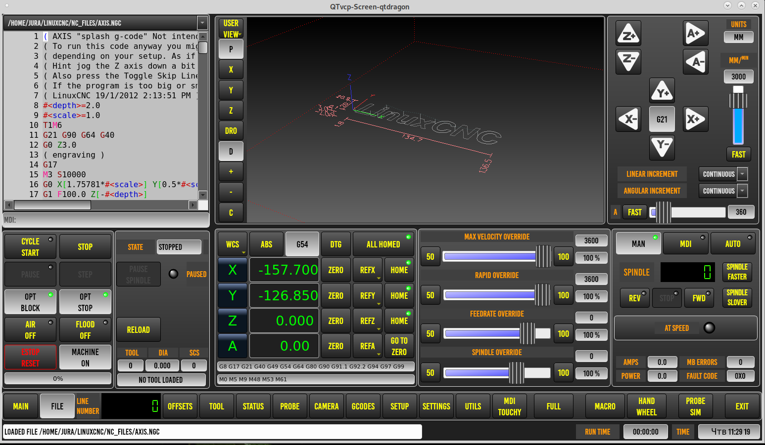
Task: Jog A axis negative with A- arrow
Action: [x=695, y=62]
